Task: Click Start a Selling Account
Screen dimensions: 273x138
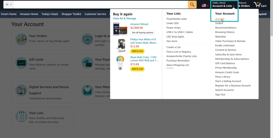Action: point(228,81)
